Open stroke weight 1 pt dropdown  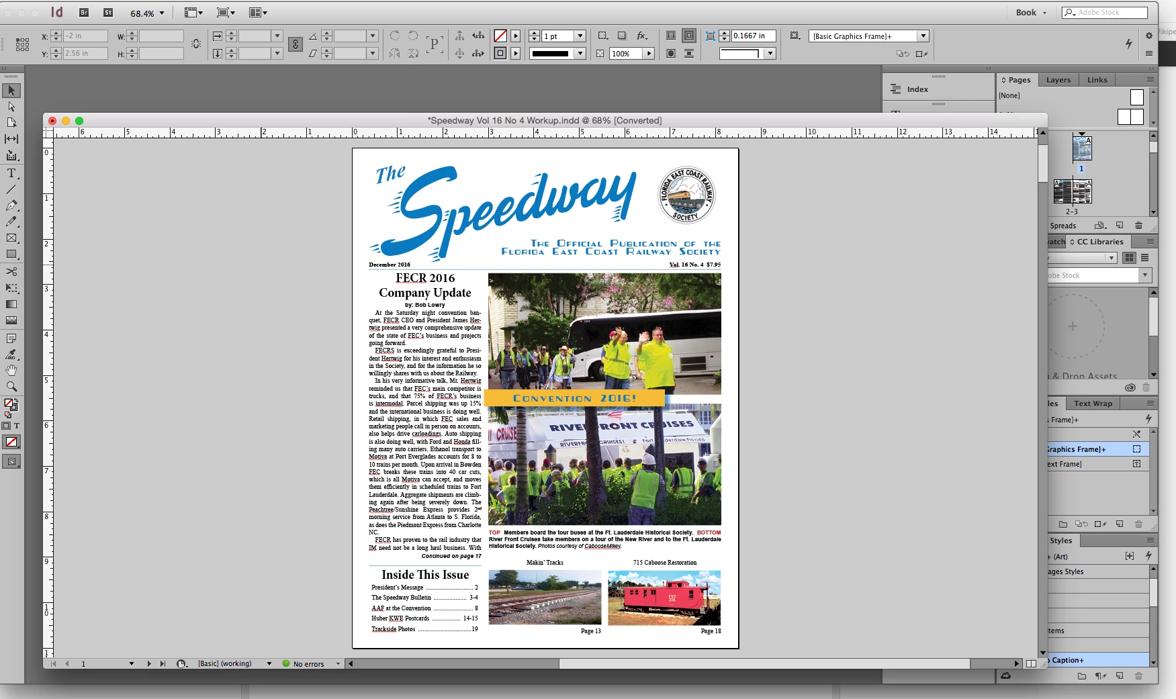pyautogui.click(x=580, y=36)
